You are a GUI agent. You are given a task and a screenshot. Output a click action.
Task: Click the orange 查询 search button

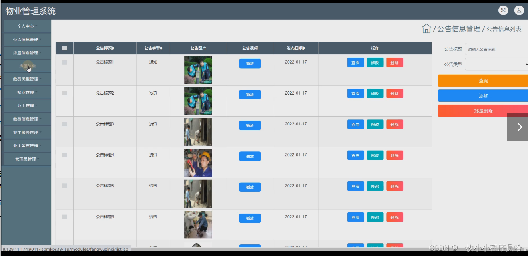click(483, 81)
